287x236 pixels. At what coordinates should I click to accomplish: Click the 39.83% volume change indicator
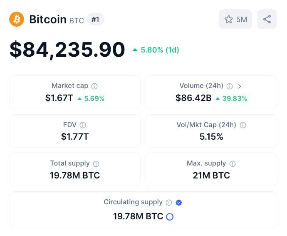pos(231,98)
